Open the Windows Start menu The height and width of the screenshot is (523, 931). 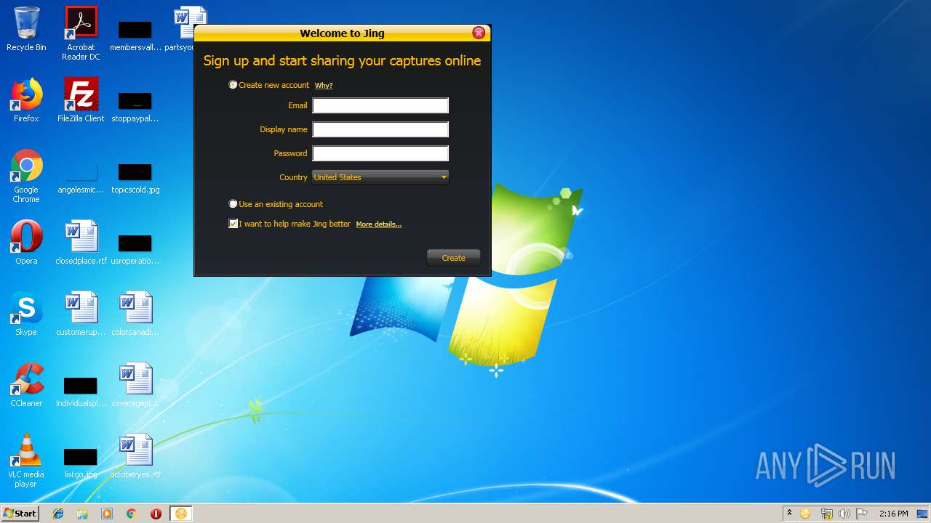coord(20,514)
